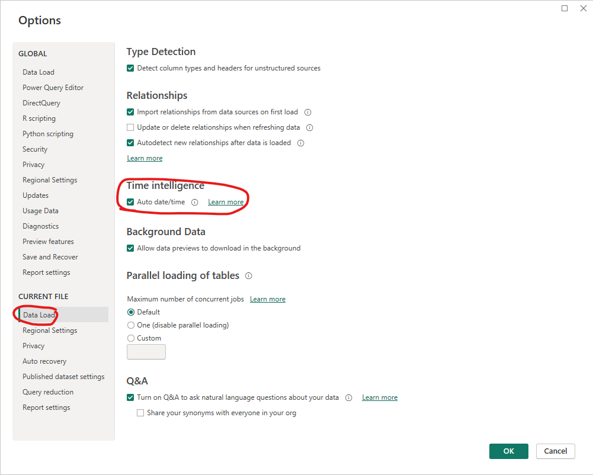The width and height of the screenshot is (593, 475).
Task: Click info icon beside Turn on Q&A option
Action: coord(349,398)
